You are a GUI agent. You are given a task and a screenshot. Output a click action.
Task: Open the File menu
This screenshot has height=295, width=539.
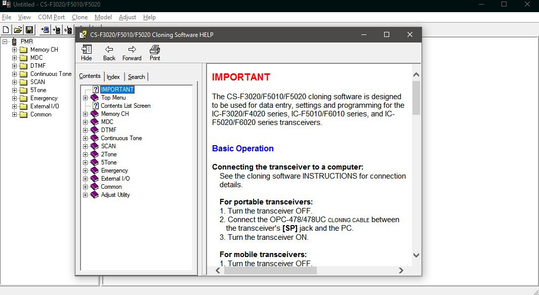click(x=7, y=17)
